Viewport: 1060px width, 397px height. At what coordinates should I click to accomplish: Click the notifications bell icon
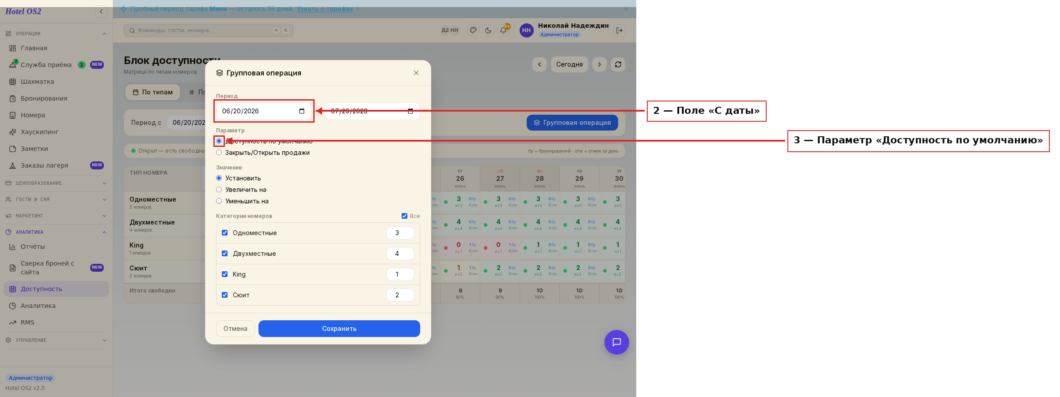click(x=503, y=30)
